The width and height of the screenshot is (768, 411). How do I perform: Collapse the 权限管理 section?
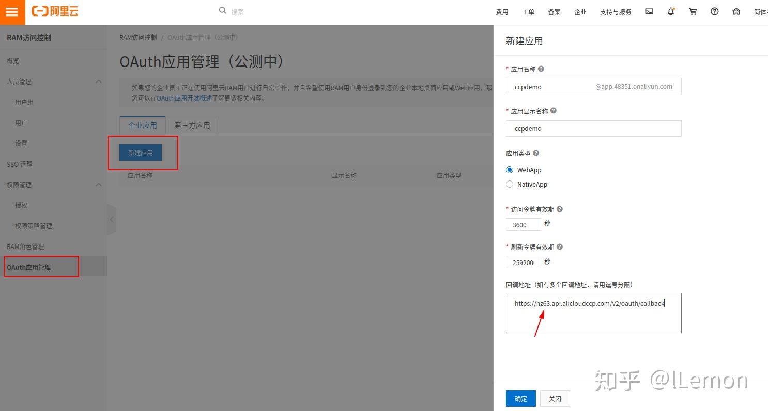point(99,185)
